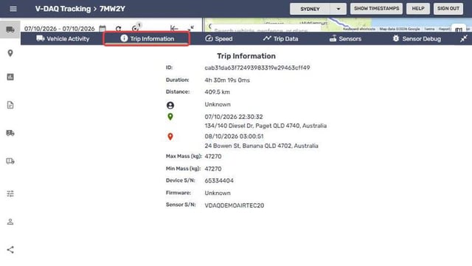The image size is (472, 266).
Task: Click V-DAQ Tracking breadcrumb title
Action: (x=63, y=9)
